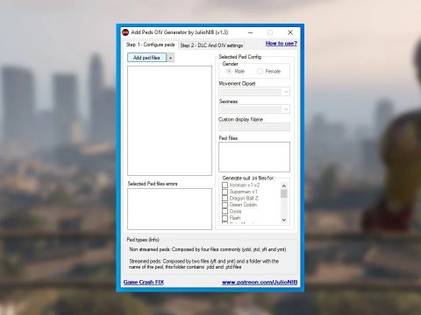The image size is (421, 315).
Task: Select the Male gender radio button
Action: [229, 71]
